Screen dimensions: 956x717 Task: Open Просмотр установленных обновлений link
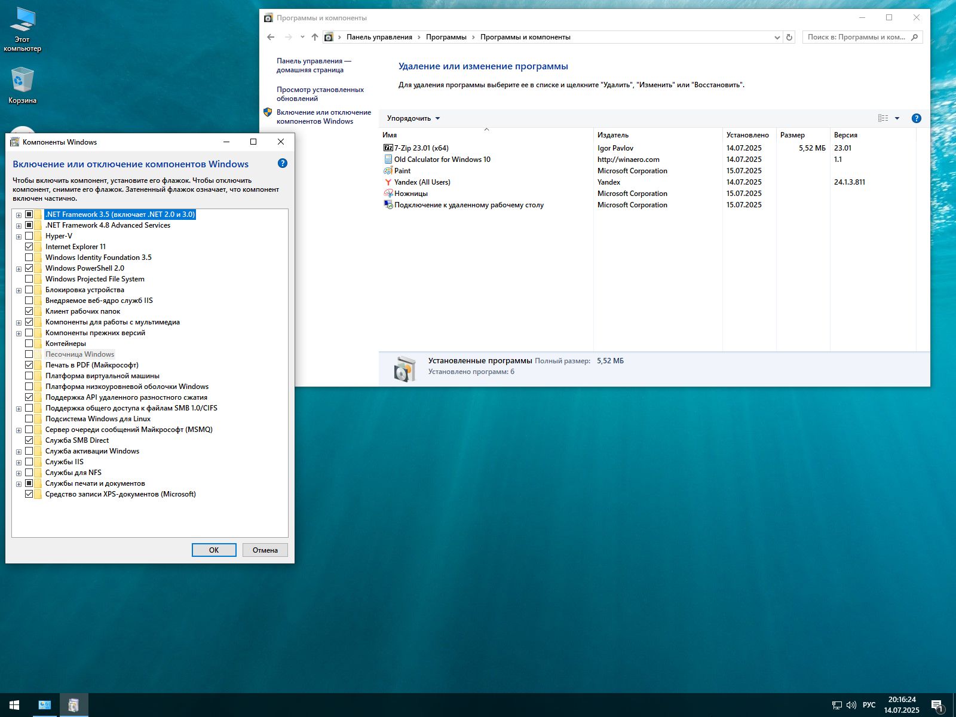tap(320, 94)
